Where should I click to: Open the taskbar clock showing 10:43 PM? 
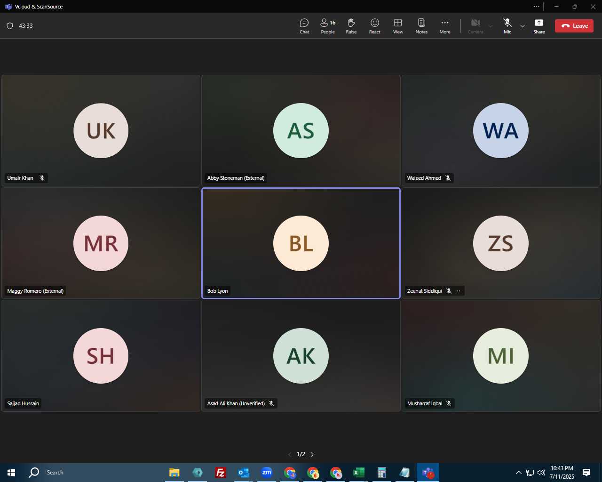(562, 473)
